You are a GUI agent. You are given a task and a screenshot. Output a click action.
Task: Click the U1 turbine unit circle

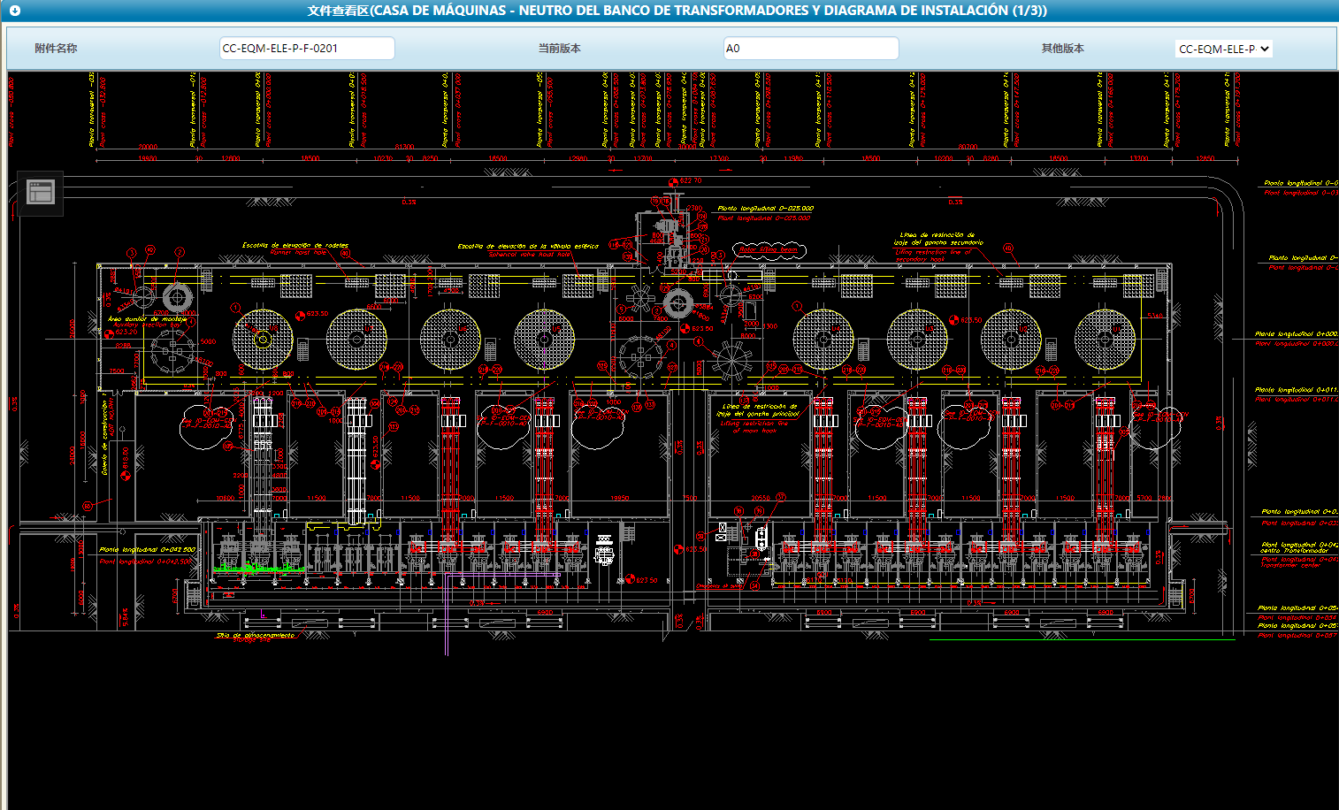point(263,340)
